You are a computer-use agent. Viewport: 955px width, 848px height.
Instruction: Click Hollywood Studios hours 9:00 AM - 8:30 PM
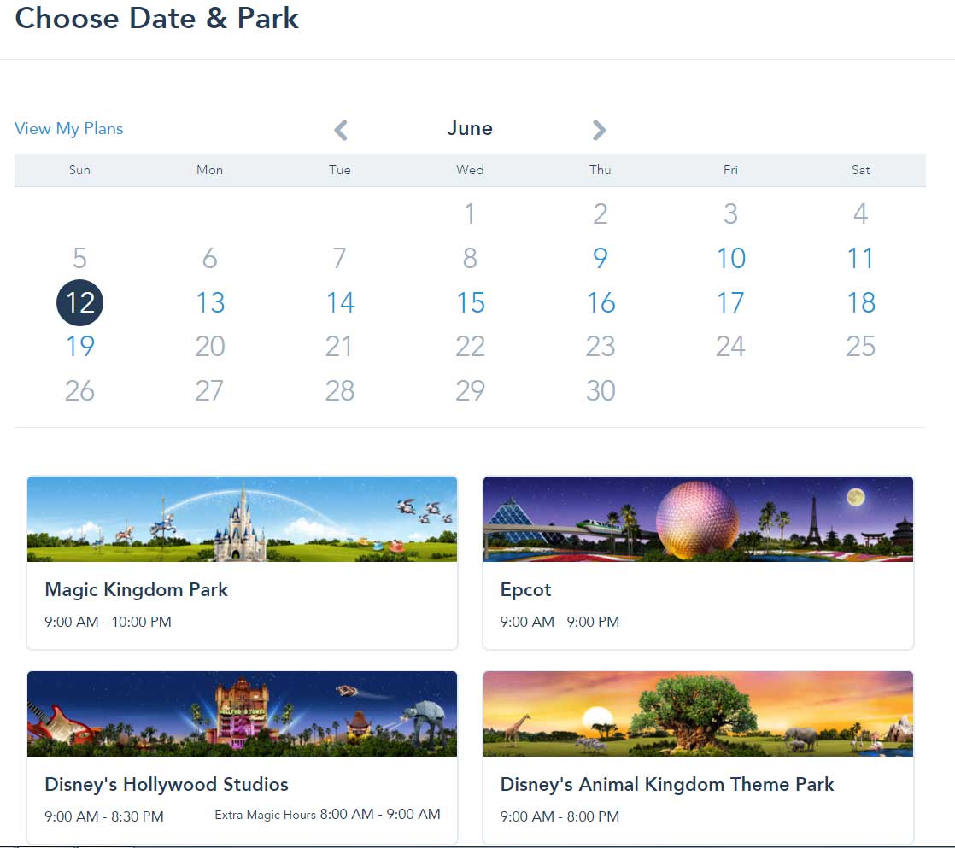(104, 817)
